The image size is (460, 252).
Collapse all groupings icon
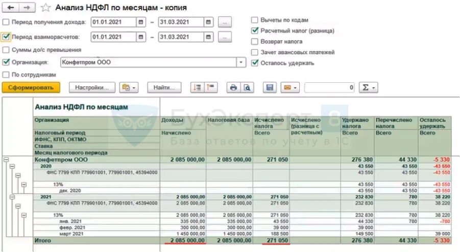pyautogui.click(x=211, y=87)
